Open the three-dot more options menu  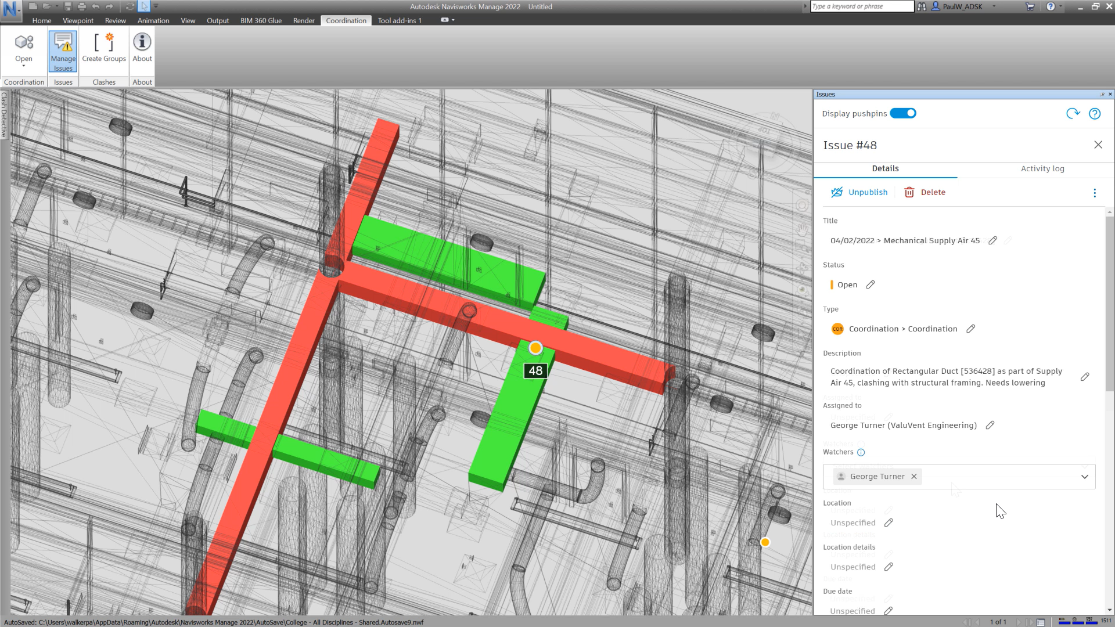(1095, 193)
